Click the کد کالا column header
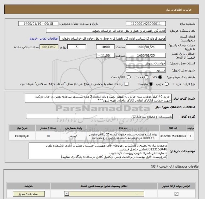The width and height of the screenshot is (205, 199). tap(173, 128)
